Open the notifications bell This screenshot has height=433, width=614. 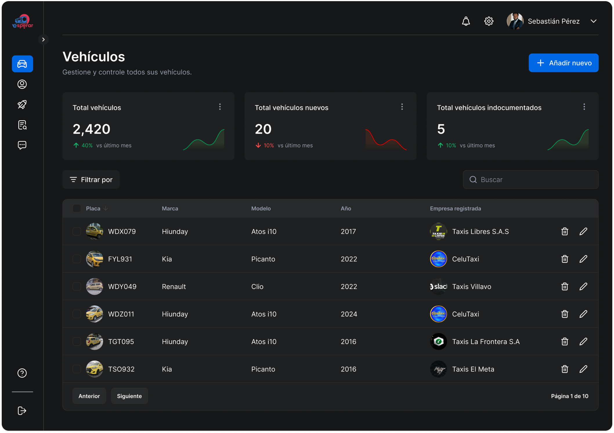coord(466,21)
